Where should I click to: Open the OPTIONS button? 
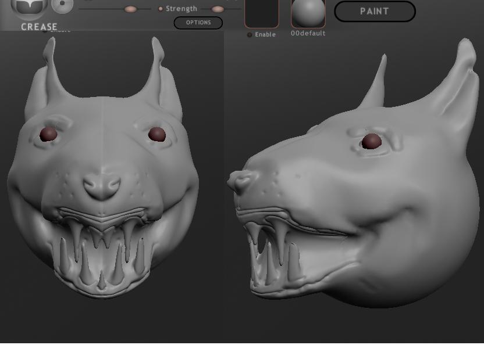coord(198,23)
